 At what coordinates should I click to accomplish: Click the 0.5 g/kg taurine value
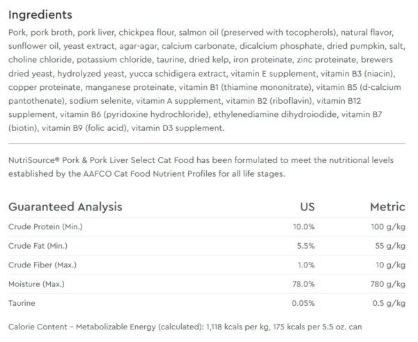point(389,303)
